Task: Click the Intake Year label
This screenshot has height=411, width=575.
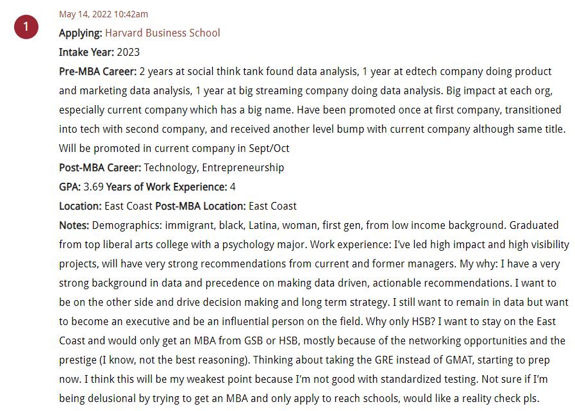Action: 87,52
